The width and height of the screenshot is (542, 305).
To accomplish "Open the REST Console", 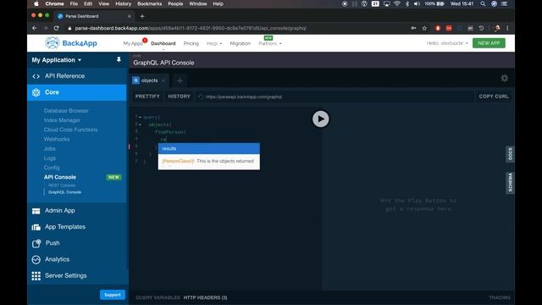I will pyautogui.click(x=62, y=186).
